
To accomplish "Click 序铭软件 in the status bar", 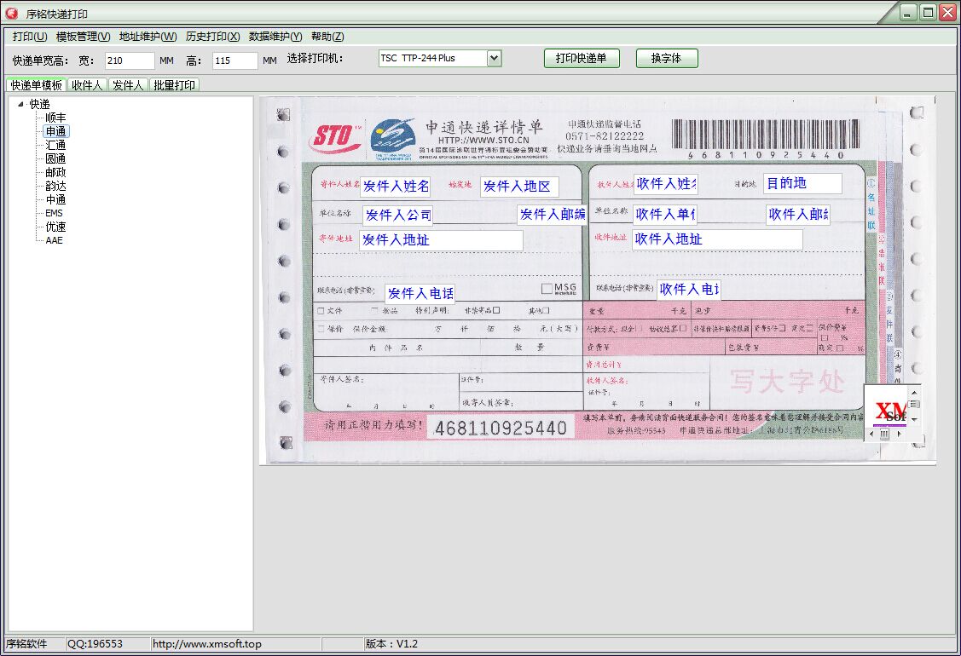I will [x=26, y=644].
